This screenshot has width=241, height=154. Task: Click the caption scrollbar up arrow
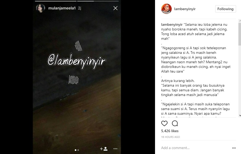pyautogui.click(x=240, y=21)
